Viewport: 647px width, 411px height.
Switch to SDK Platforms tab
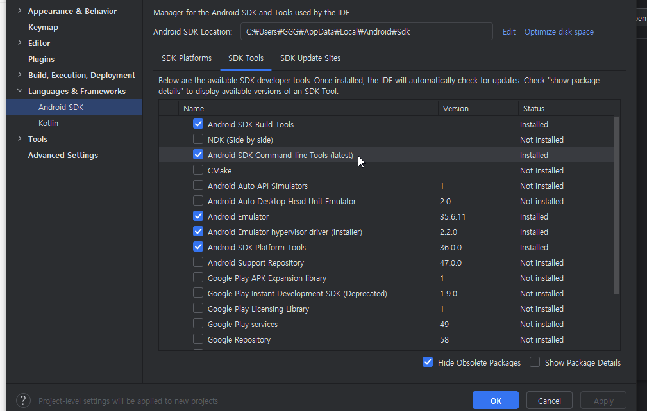tap(187, 58)
